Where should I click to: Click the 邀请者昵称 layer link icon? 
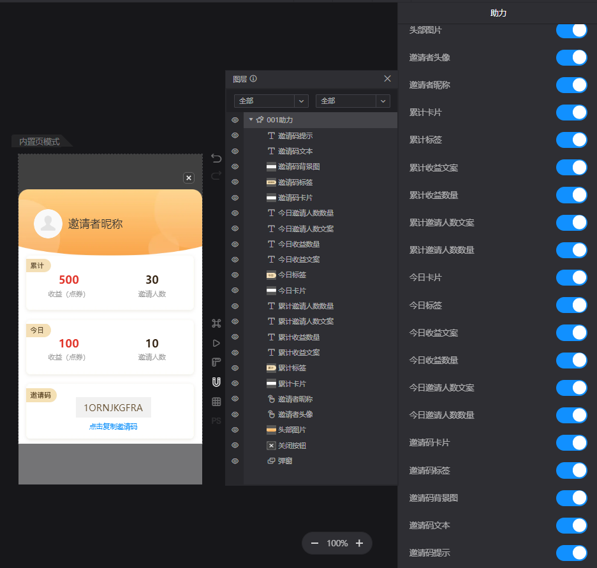[x=271, y=398]
